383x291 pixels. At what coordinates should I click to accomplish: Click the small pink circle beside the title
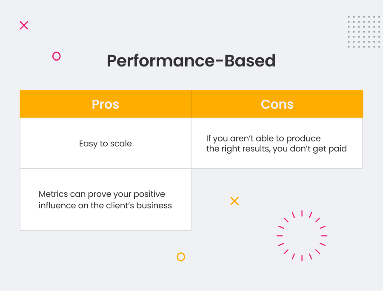56,56
